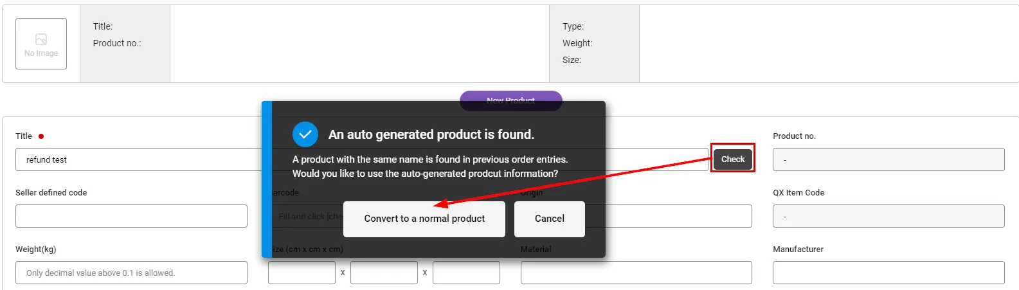This screenshot has width=1019, height=290.
Task: Click the middle Size dimension box
Action: pos(384,273)
